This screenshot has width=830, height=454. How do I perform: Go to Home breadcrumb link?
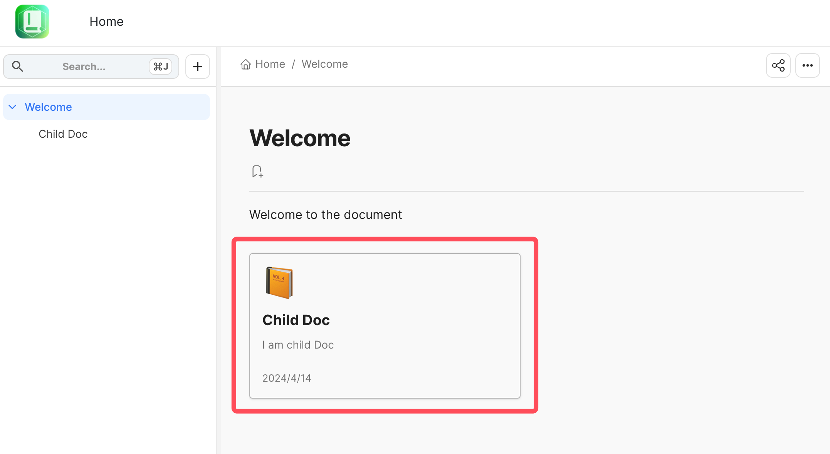tap(270, 64)
